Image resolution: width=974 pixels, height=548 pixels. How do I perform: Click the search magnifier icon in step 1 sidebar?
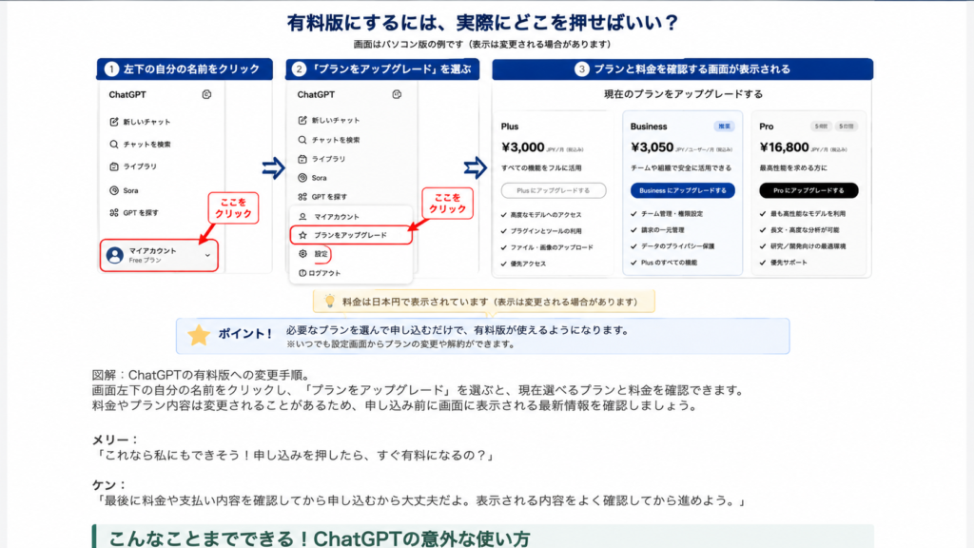coord(114,145)
